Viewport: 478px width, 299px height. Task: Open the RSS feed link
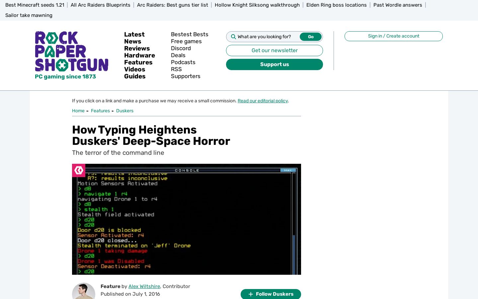176,69
